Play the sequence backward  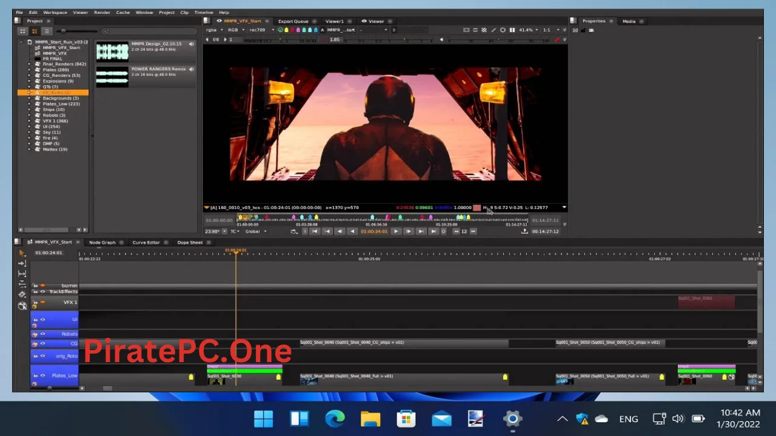(x=353, y=231)
